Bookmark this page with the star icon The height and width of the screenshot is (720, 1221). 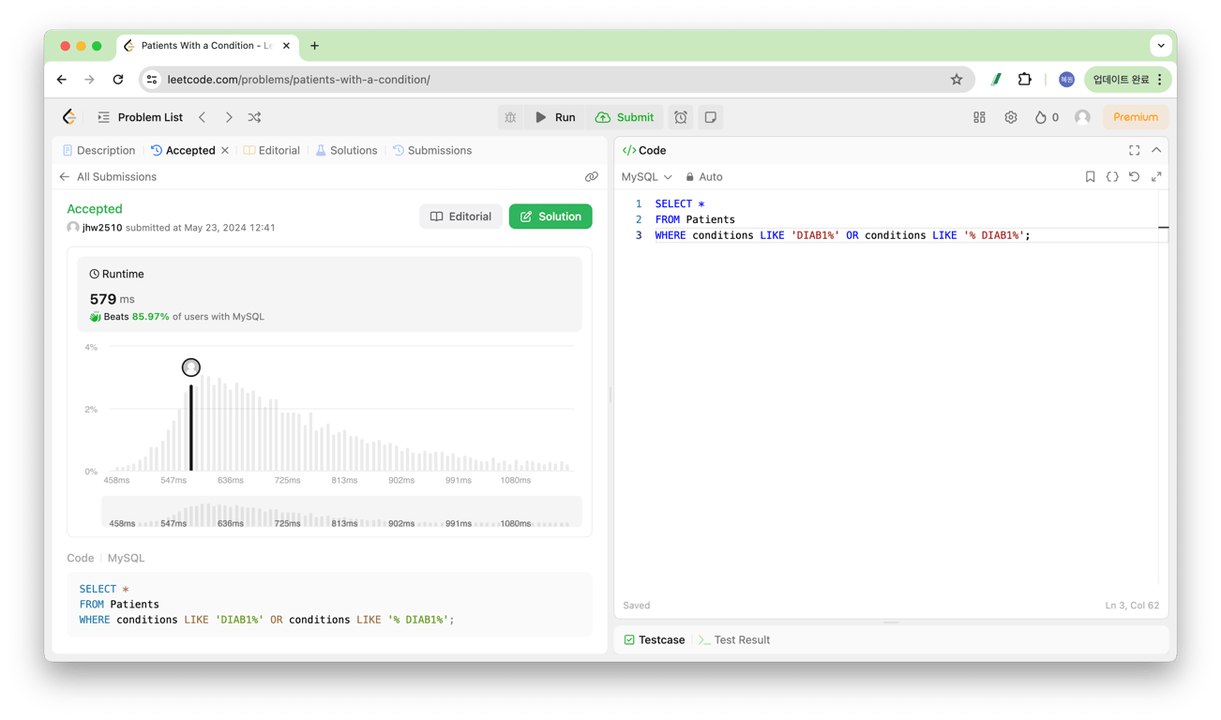click(957, 80)
